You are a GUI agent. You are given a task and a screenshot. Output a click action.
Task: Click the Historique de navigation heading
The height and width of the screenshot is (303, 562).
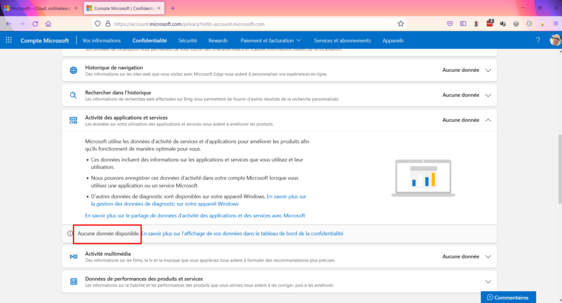tap(114, 68)
